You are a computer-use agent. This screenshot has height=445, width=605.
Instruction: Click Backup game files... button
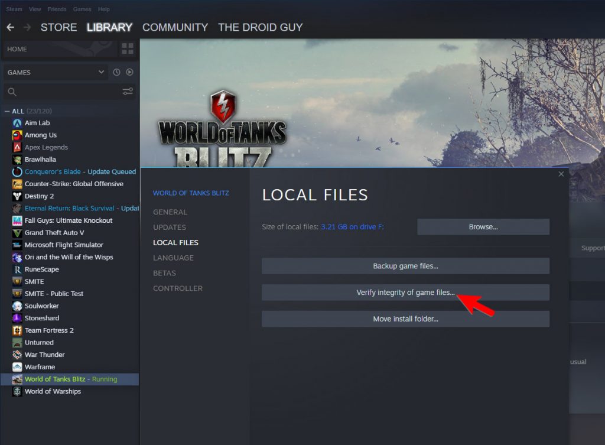click(405, 266)
